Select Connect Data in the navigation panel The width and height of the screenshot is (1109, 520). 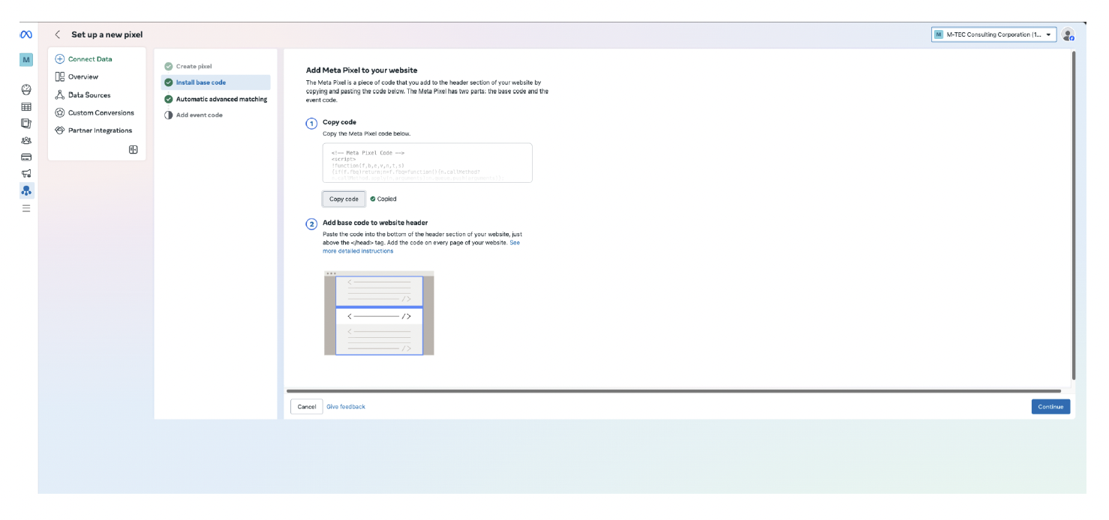[83, 59]
